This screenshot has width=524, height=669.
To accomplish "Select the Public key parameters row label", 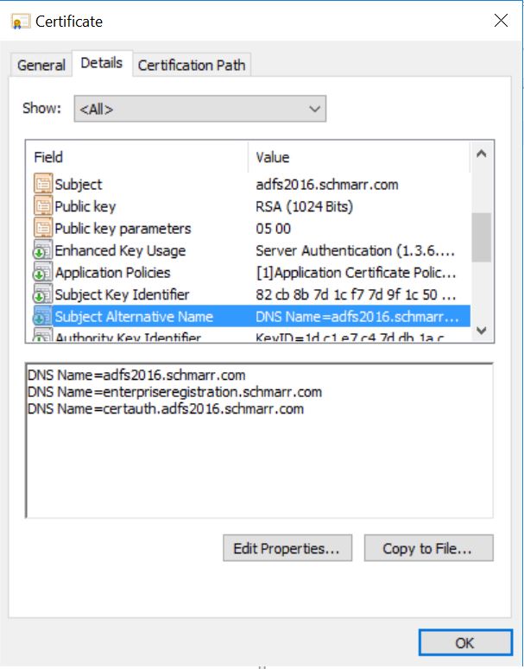I will 123,229.
